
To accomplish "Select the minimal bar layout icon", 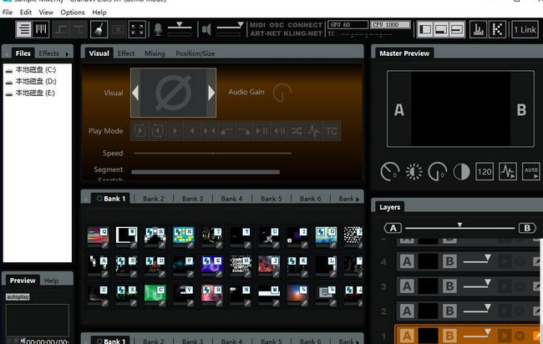I will pyautogui.click(x=457, y=29).
